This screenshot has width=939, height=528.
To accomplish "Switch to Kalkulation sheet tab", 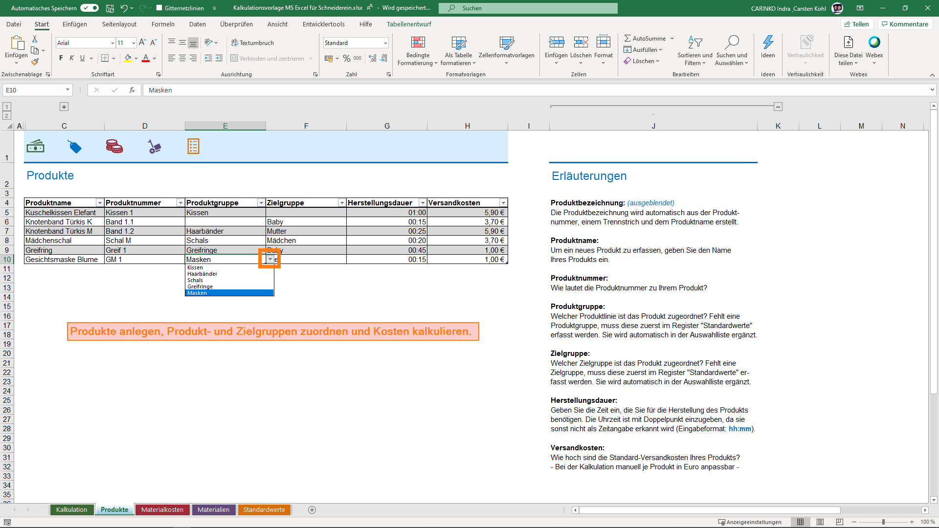I will (71, 510).
